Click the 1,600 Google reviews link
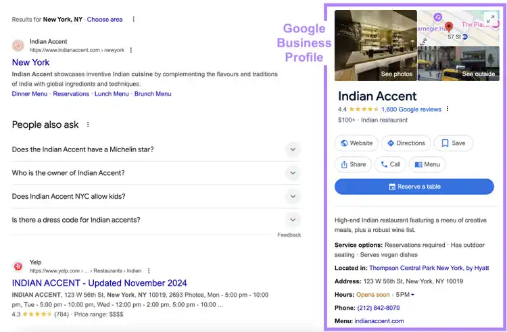This screenshot has width=507, height=332. point(411,110)
